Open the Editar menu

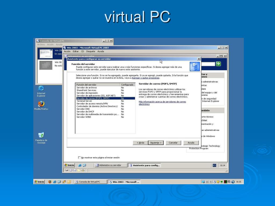[x=76, y=51]
